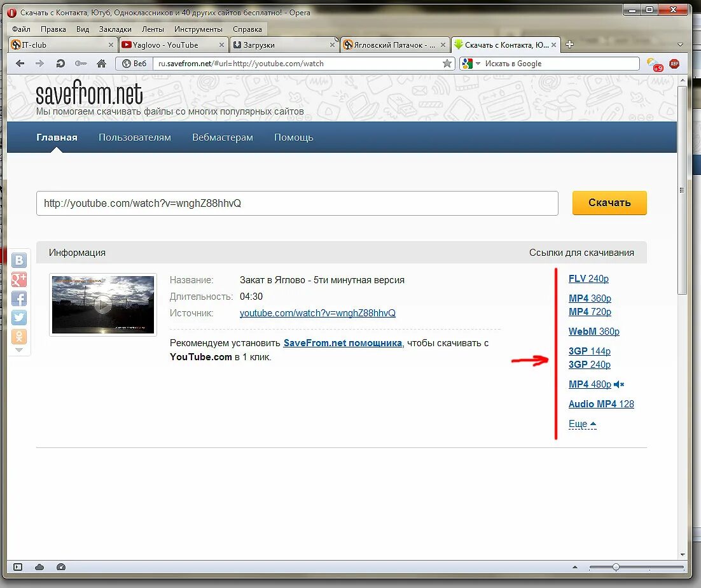Open the weather extension icon

[x=655, y=64]
